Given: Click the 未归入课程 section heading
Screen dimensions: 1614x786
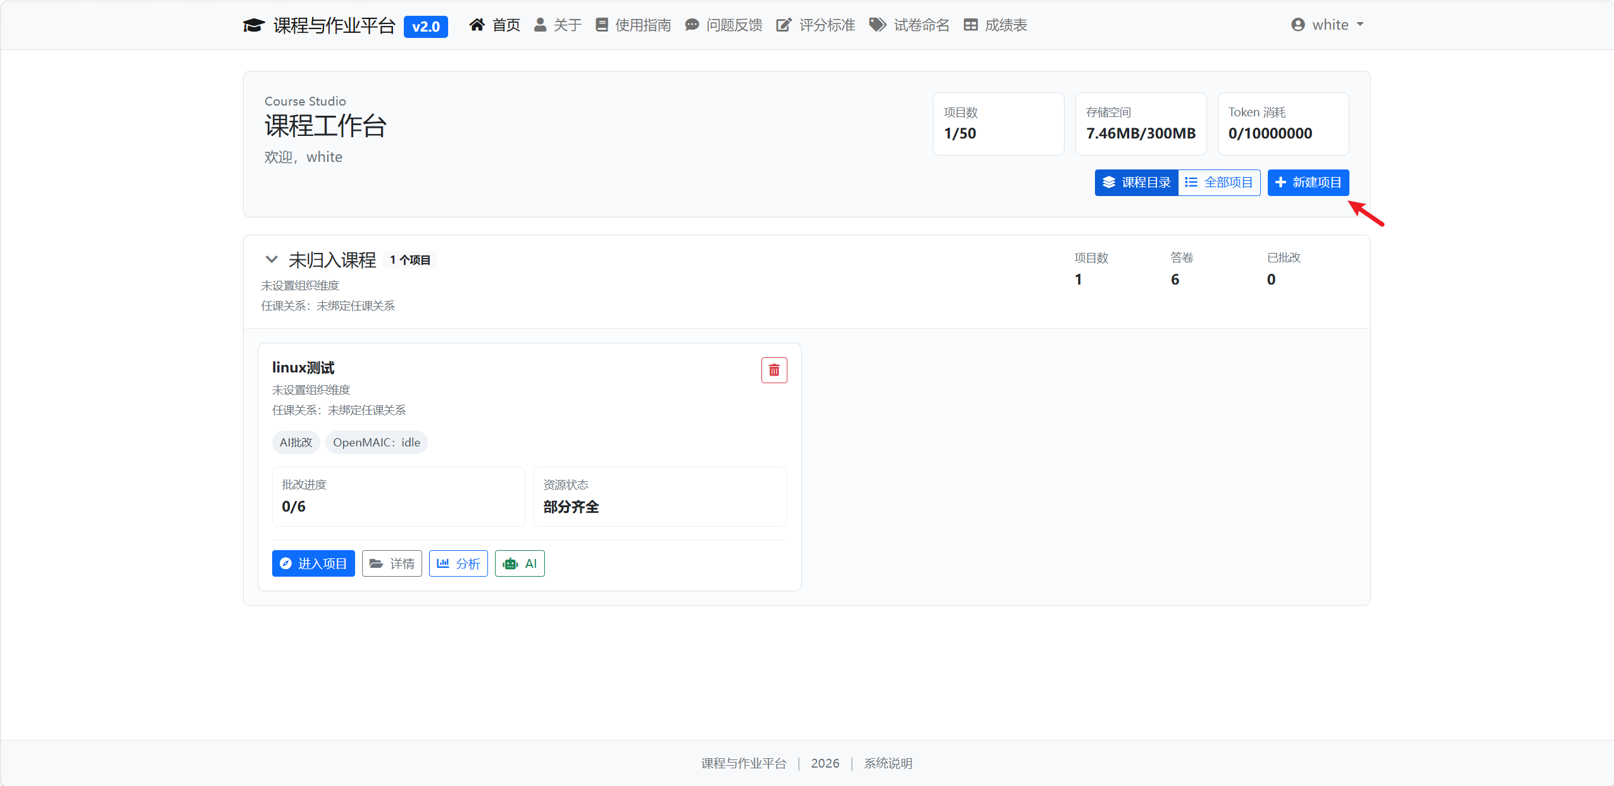Looking at the screenshot, I should coord(332,260).
